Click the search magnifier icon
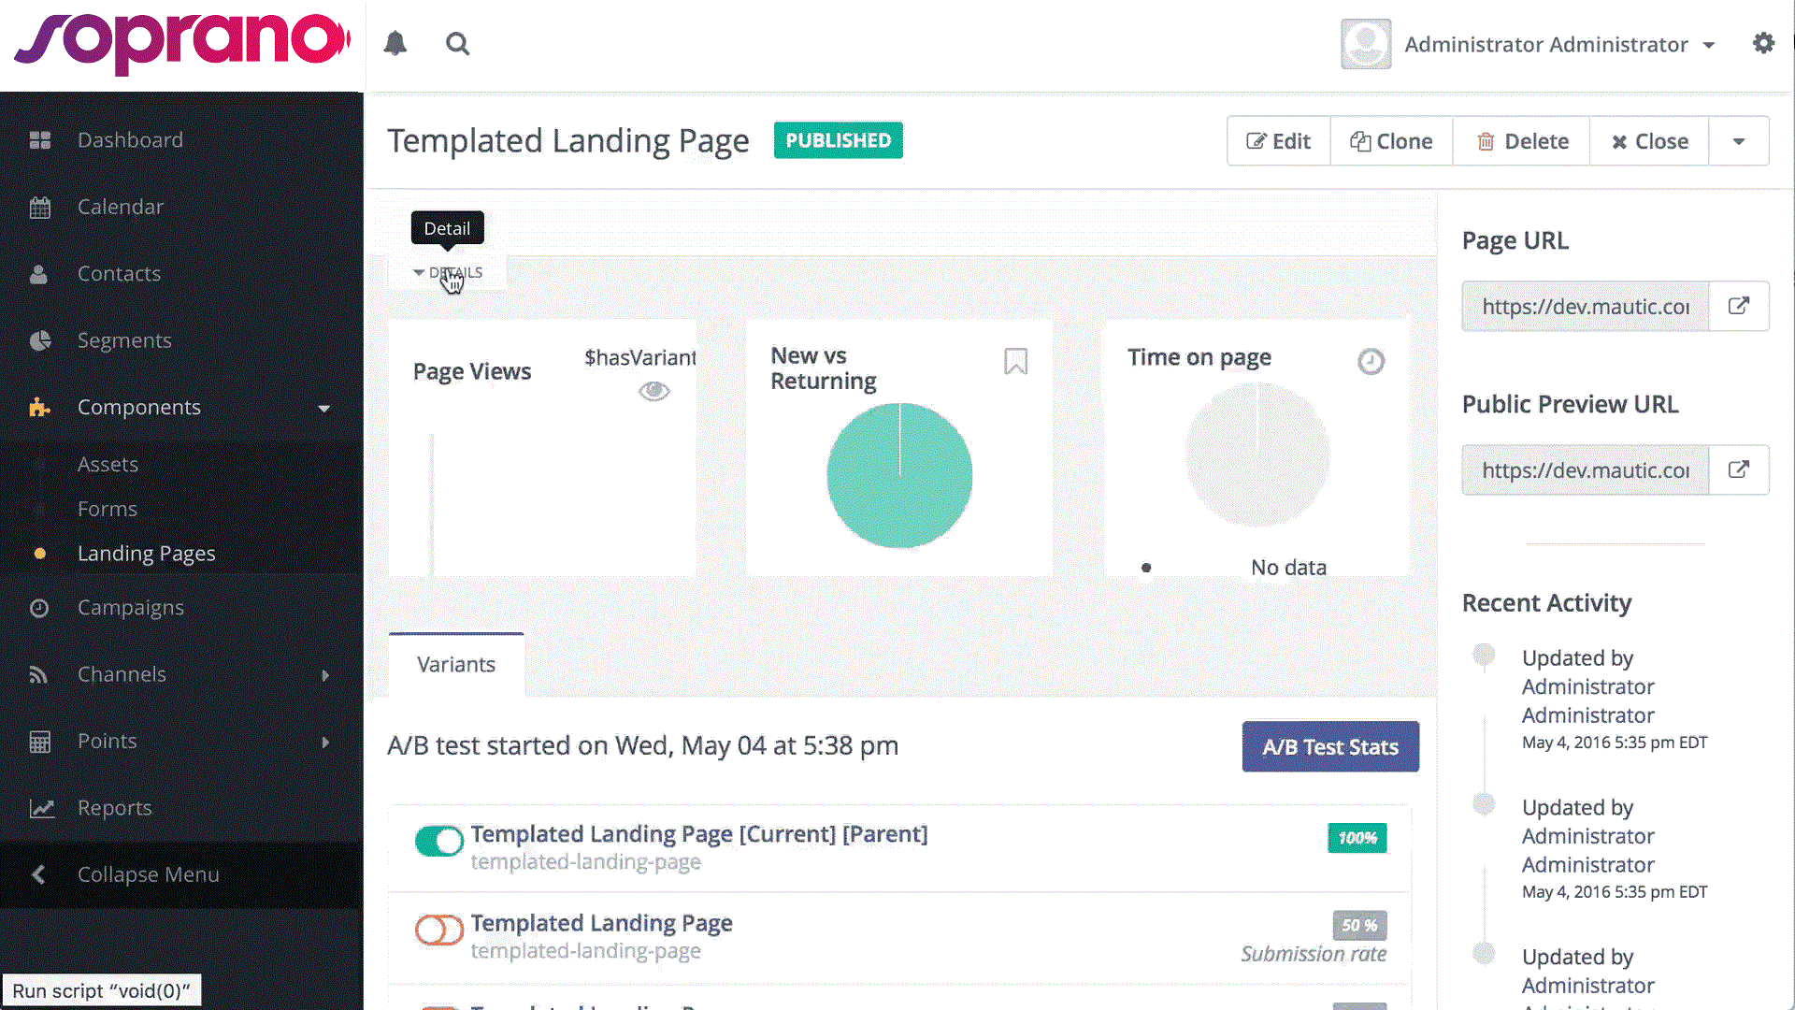The height and width of the screenshot is (1010, 1795). [x=457, y=44]
